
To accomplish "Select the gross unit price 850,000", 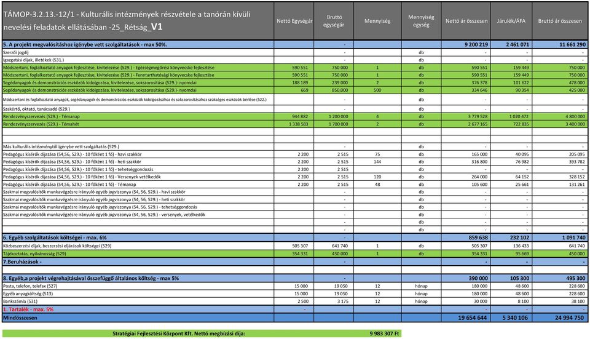I will point(340,90).
